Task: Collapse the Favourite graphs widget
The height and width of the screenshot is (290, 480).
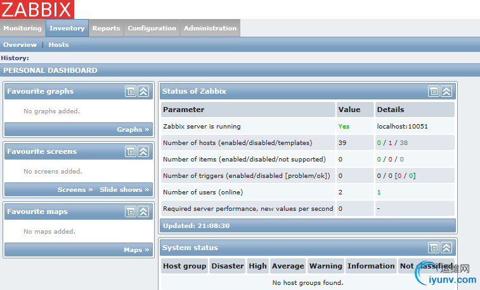Action: (143, 91)
